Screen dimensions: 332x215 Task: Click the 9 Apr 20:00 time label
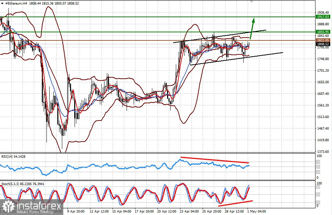pyautogui.click(x=76, y=211)
